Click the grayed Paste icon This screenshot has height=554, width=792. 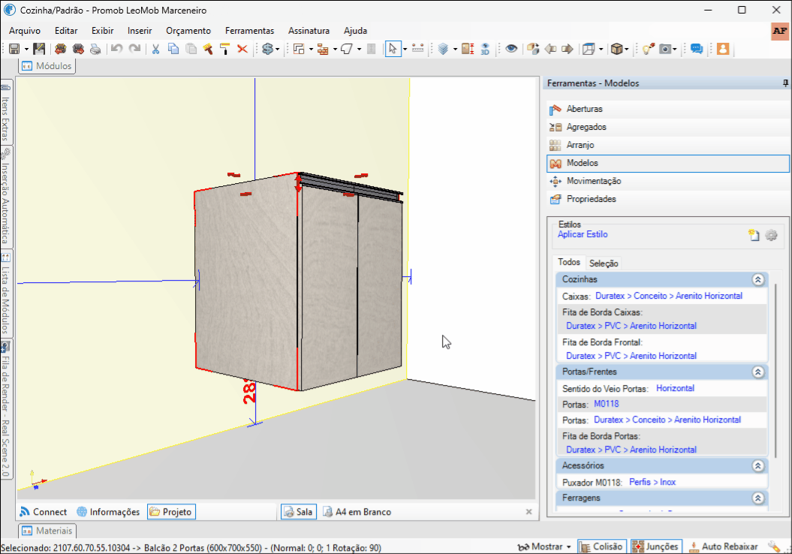(x=191, y=49)
